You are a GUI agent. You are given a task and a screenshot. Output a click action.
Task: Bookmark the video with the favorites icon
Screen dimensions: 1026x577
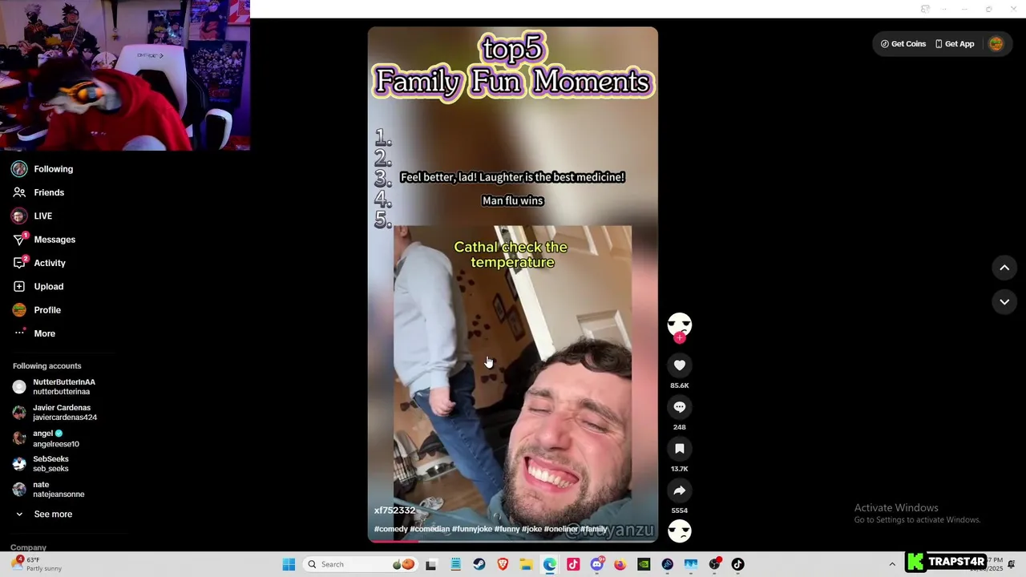click(679, 449)
